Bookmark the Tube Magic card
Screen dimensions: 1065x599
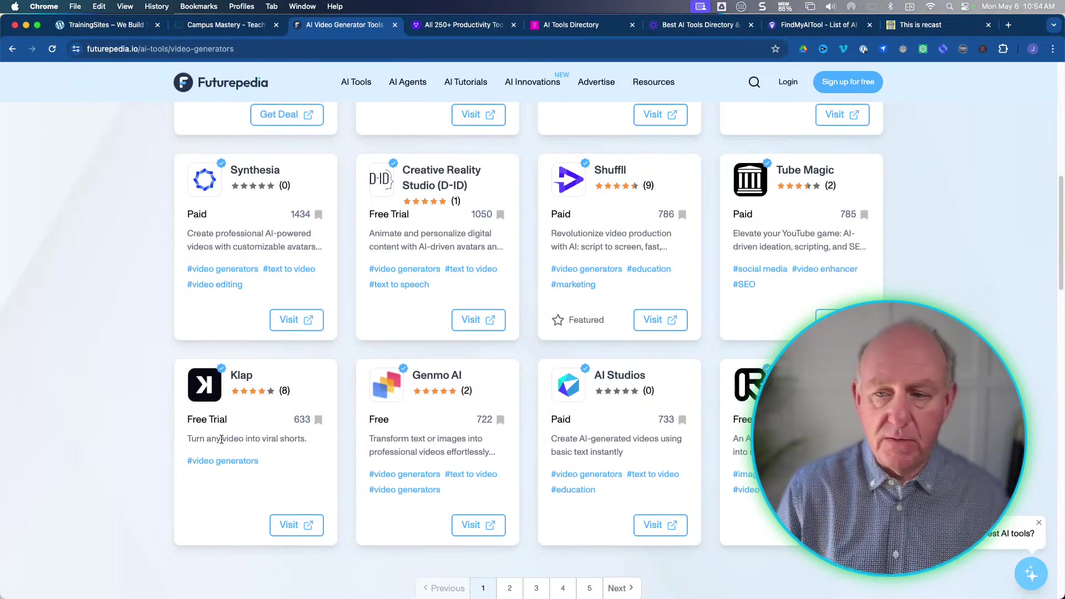(x=864, y=215)
